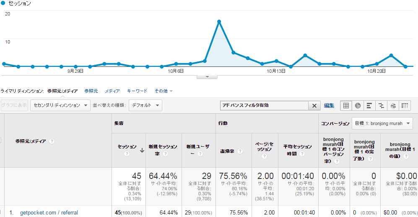Clear the advanced filter with X button
The image size is (418, 217).
click(314, 106)
